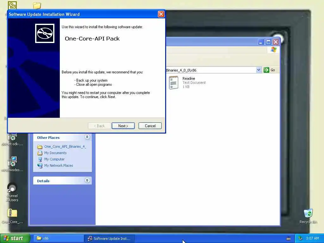Click the address bar path field
The height and width of the screenshot is (243, 324).
(x=211, y=70)
